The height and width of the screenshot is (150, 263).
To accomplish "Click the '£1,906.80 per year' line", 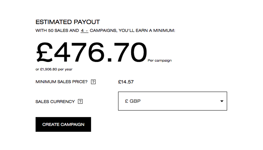I will 54,69.
